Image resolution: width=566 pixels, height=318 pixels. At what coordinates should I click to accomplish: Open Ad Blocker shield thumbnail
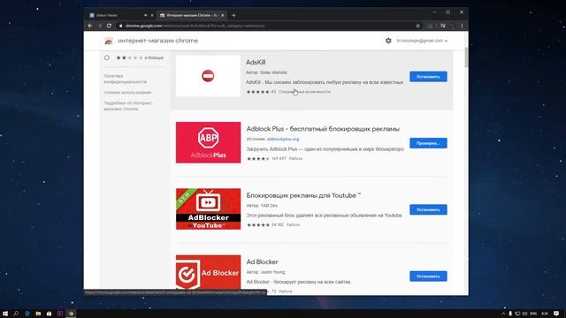point(208,272)
